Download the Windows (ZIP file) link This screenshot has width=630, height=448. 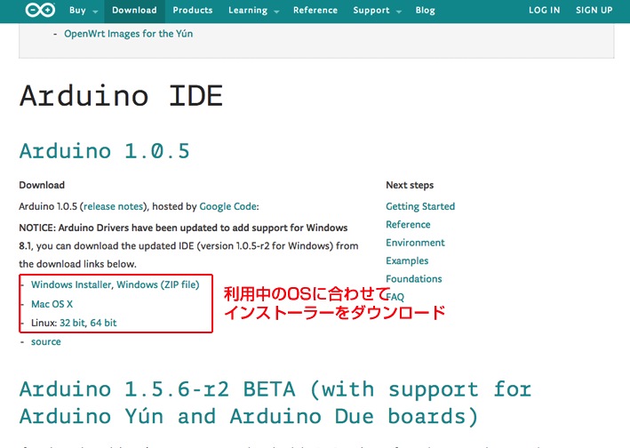(x=158, y=284)
